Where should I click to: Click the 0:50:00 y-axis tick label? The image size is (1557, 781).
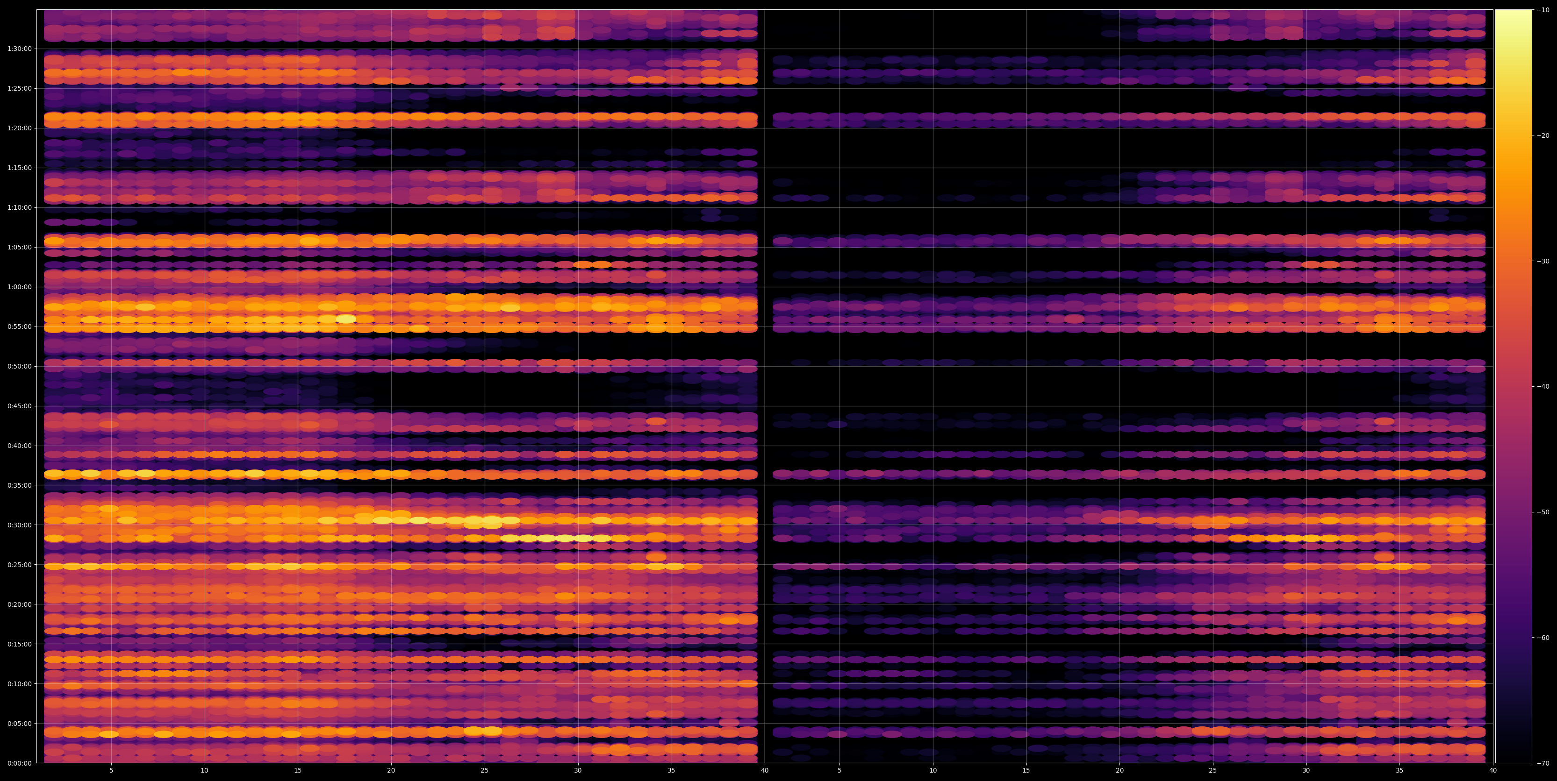(19, 366)
